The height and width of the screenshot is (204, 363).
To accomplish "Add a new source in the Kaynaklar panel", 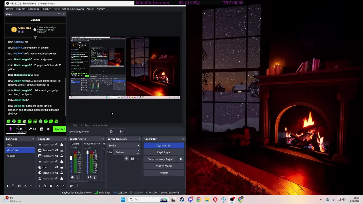I will click(39, 186).
